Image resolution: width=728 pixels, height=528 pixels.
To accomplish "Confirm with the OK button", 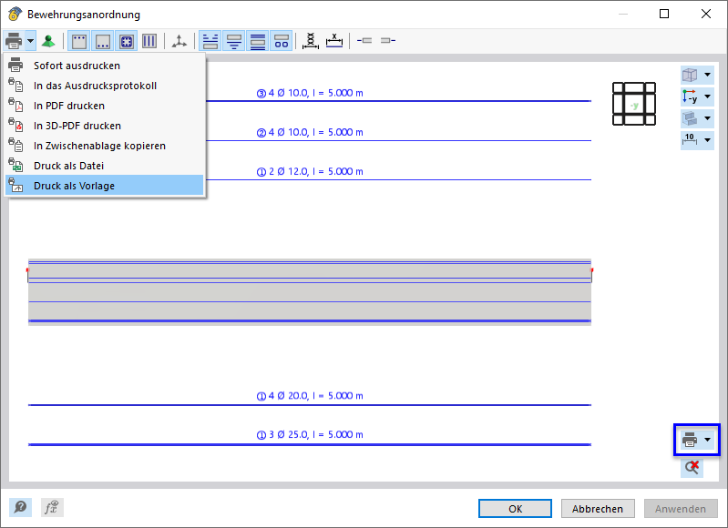I will point(515,509).
